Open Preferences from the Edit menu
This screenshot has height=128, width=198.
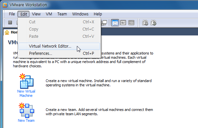59,53
